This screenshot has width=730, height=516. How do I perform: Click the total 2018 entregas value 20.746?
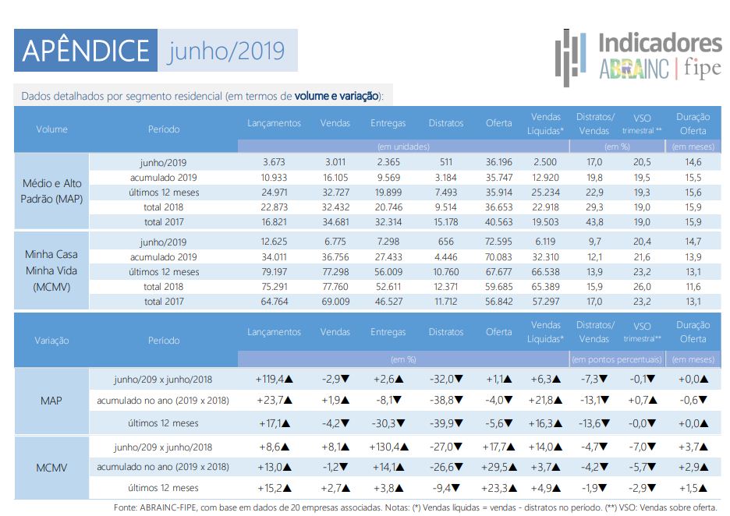(388, 207)
